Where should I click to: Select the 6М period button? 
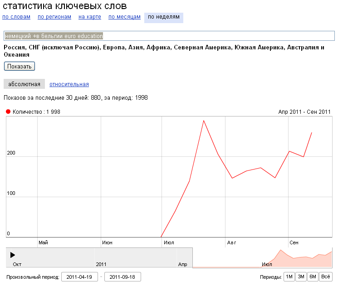[313, 277]
